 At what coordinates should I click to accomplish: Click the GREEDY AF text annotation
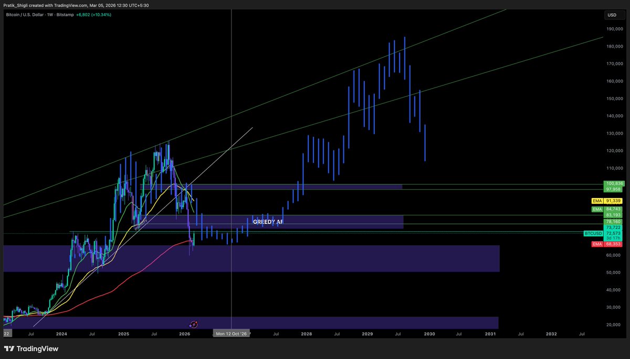[269, 222]
